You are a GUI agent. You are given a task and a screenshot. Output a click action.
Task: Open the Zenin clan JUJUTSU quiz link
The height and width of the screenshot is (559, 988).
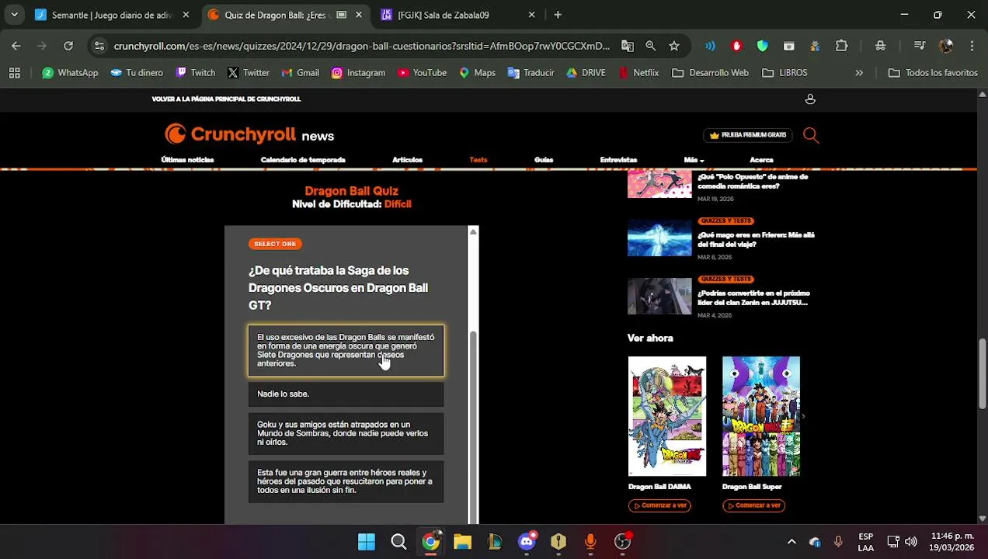tap(754, 297)
